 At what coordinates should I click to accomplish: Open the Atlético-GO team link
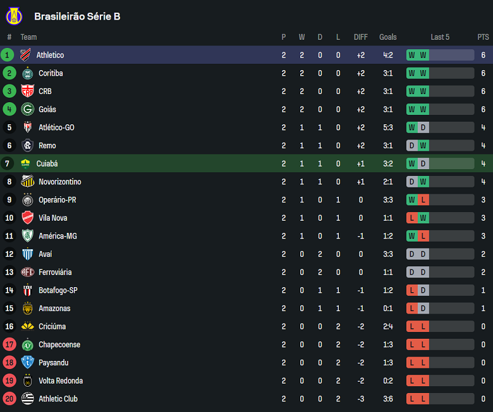pos(56,127)
